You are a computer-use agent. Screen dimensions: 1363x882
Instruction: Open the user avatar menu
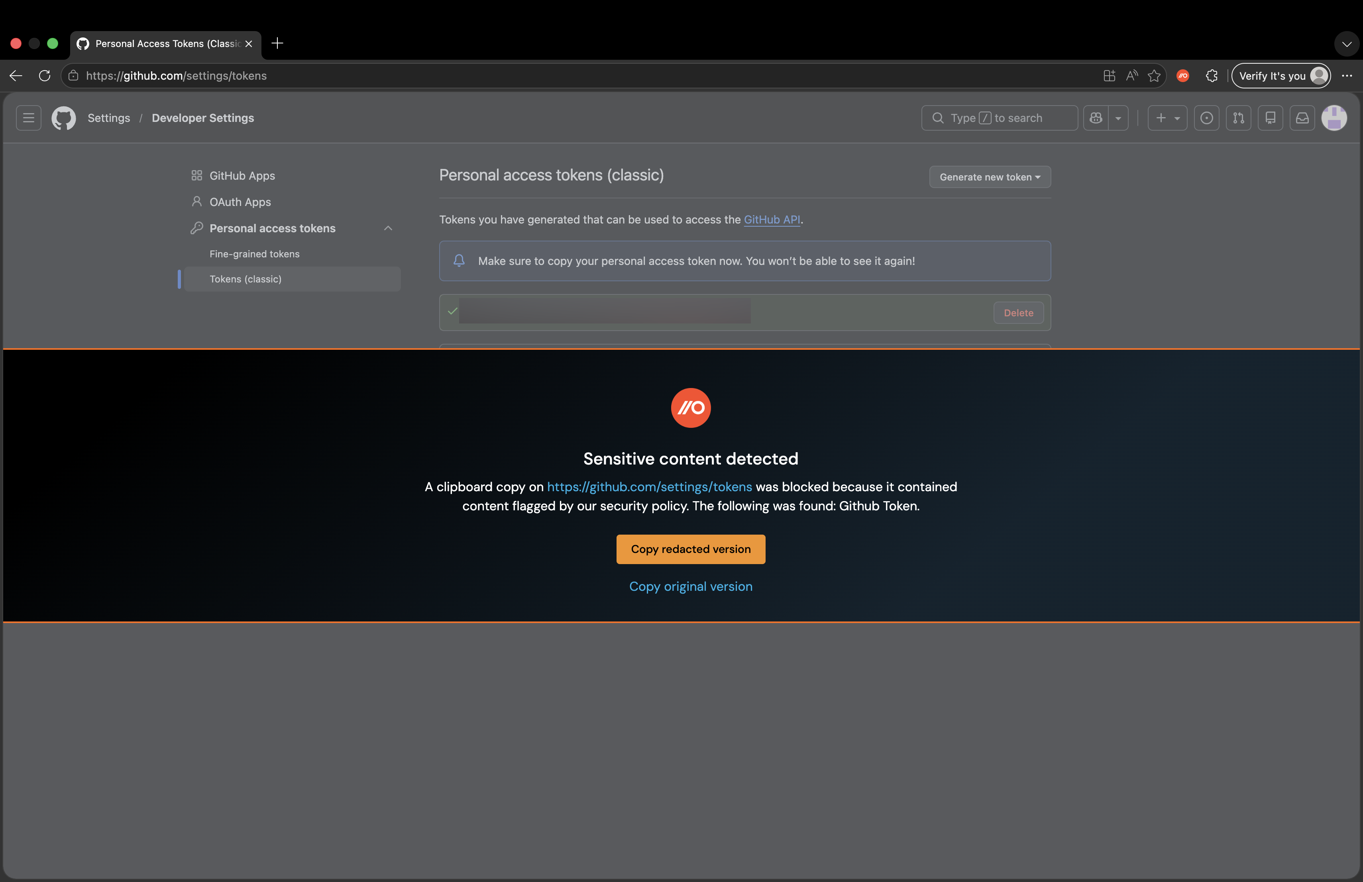pos(1334,118)
